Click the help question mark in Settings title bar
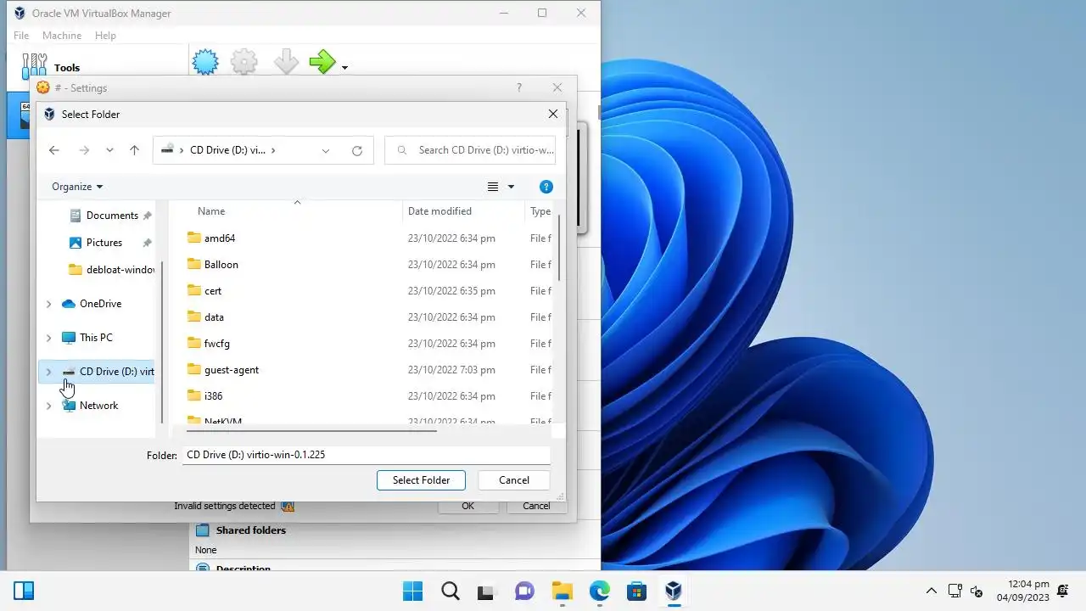Viewport: 1086px width, 611px height. (x=519, y=87)
